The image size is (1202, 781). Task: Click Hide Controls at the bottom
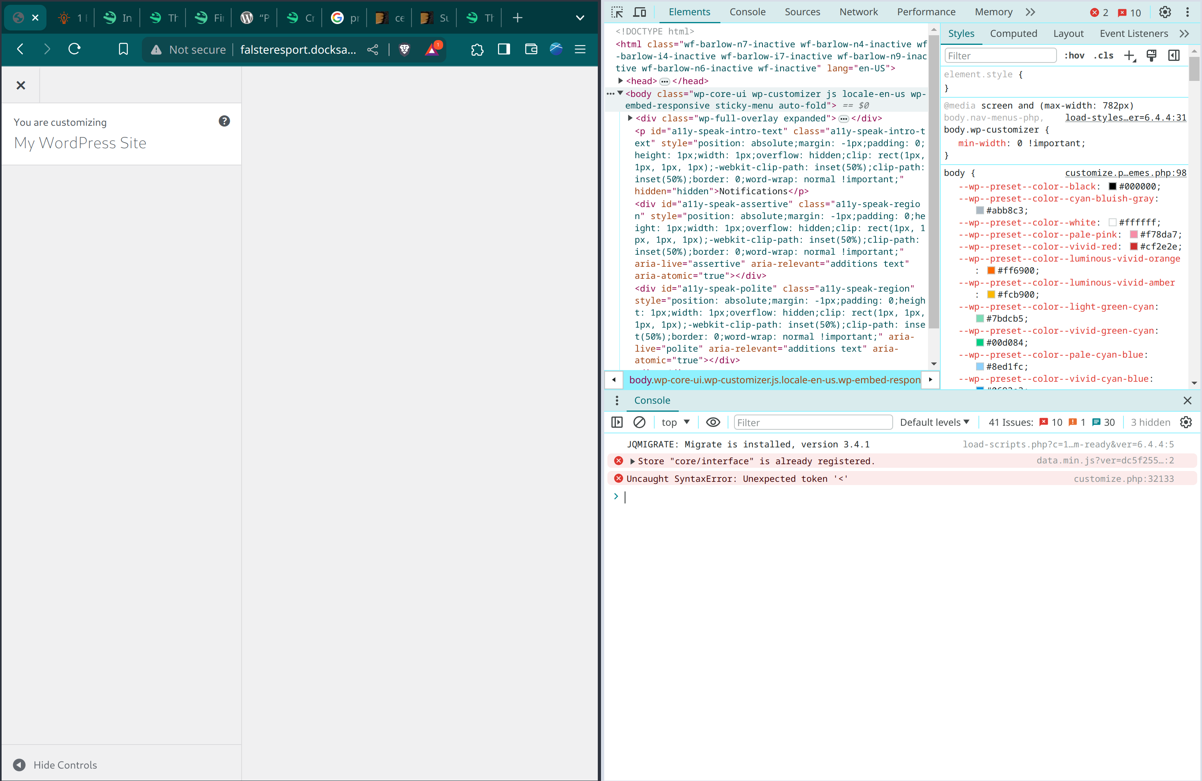pos(54,764)
